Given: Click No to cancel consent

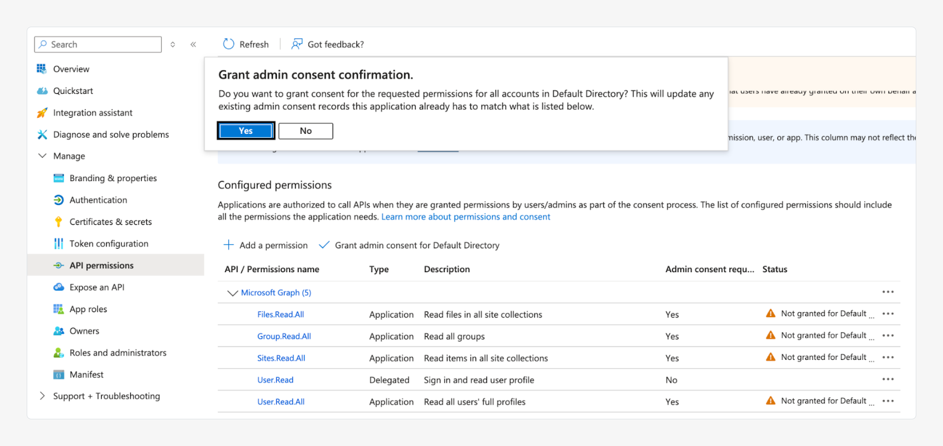Looking at the screenshot, I should (x=305, y=131).
